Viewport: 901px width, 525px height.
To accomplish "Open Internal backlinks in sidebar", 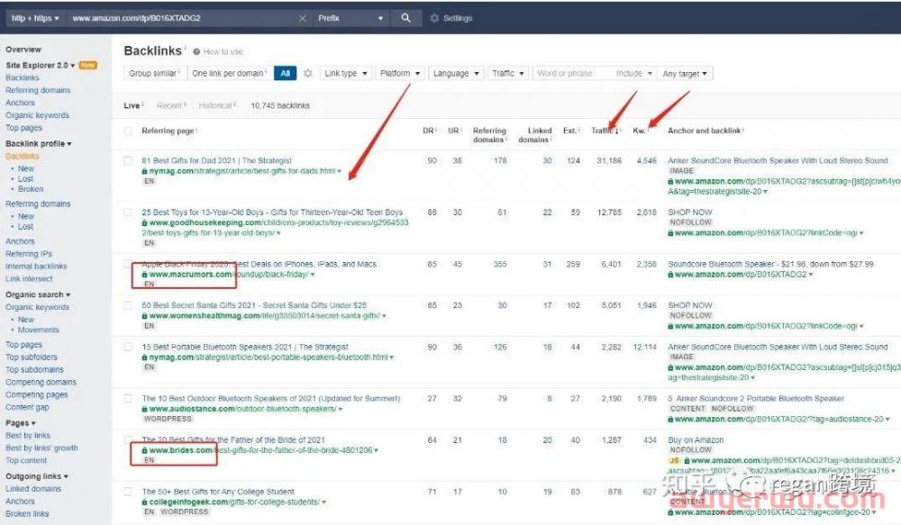I will tap(36, 267).
